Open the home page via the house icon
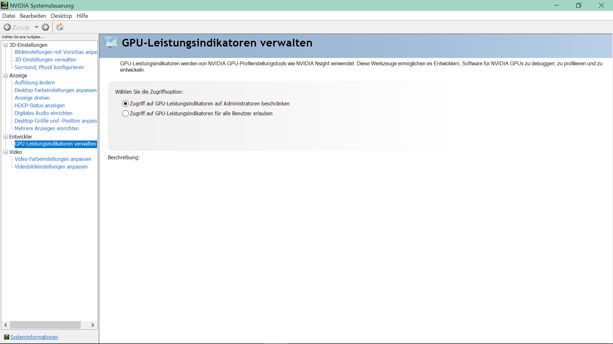Image resolution: width=613 pixels, height=344 pixels. 59,27
